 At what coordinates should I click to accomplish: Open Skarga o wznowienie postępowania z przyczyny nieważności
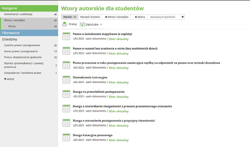pos(114,120)
